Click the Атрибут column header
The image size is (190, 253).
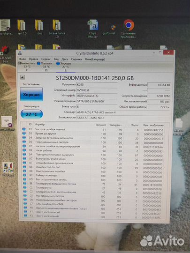[40, 124]
